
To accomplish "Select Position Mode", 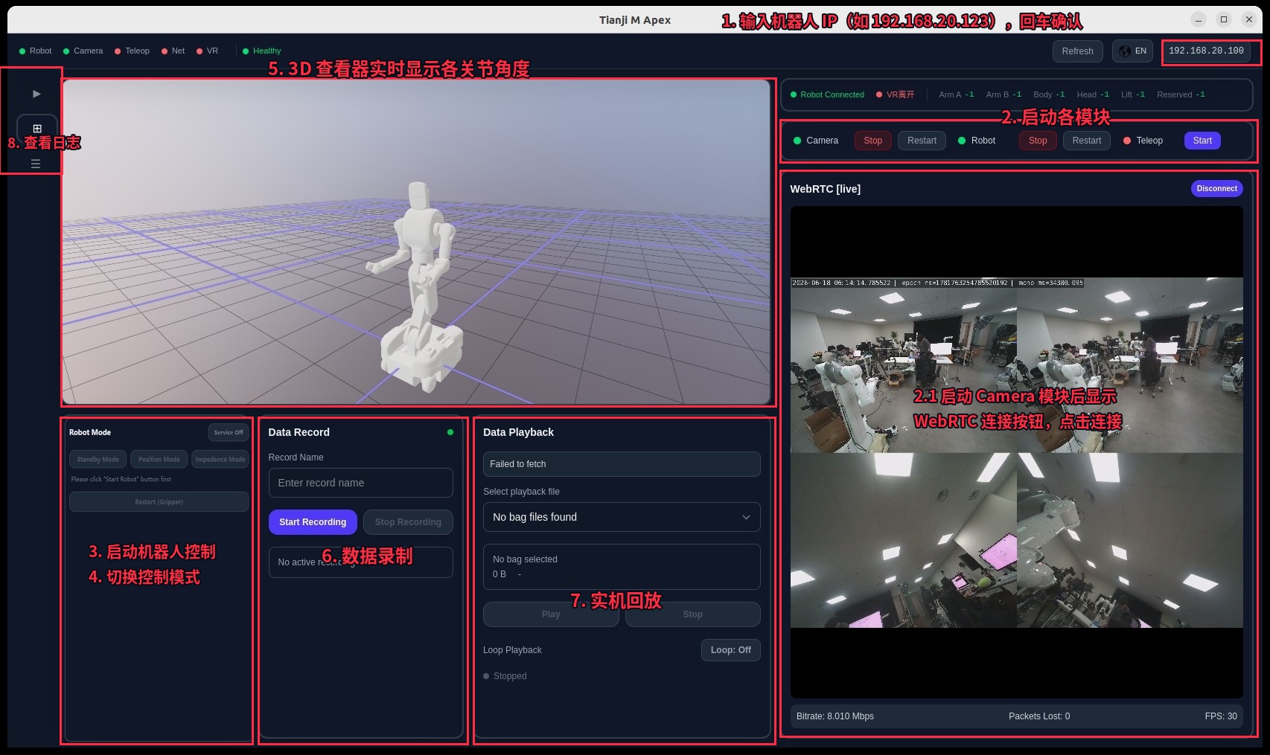I will click(159, 459).
